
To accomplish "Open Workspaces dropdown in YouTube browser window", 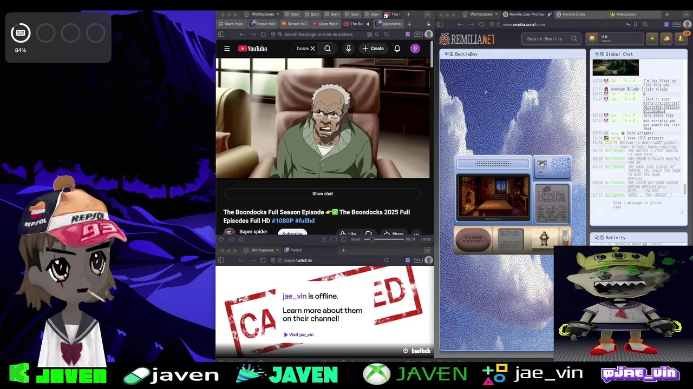I will tap(263, 14).
